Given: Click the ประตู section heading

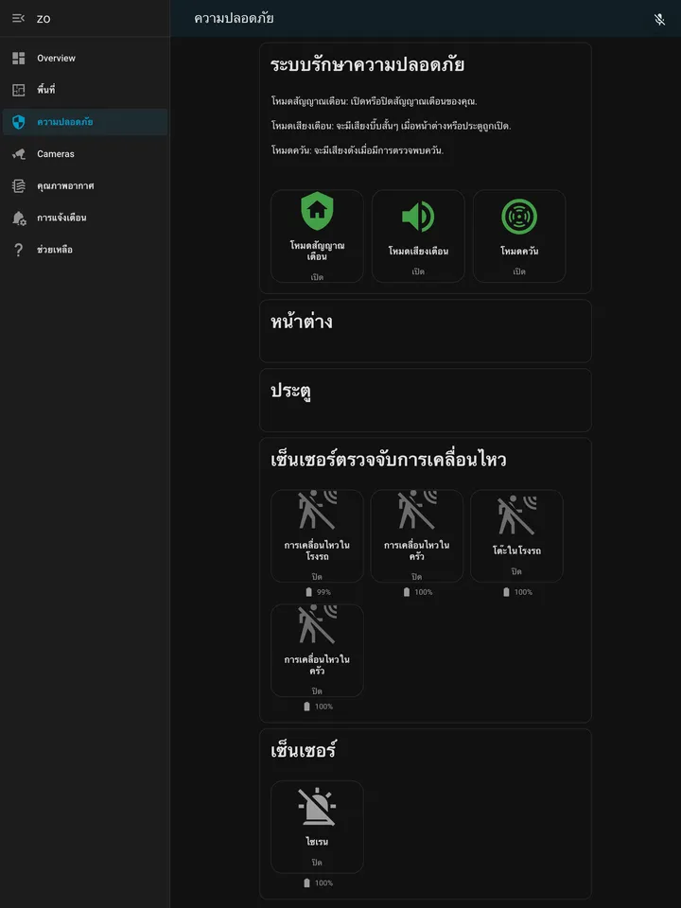Looking at the screenshot, I should [x=290, y=391].
